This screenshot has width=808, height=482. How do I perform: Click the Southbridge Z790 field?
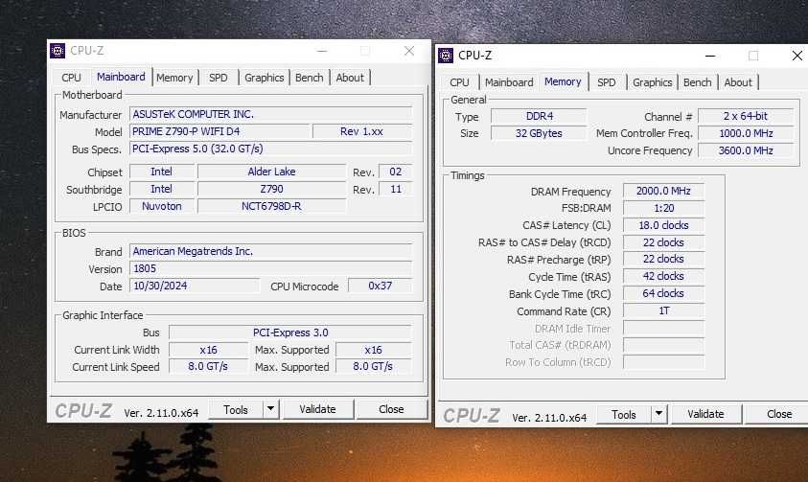pyautogui.click(x=271, y=189)
